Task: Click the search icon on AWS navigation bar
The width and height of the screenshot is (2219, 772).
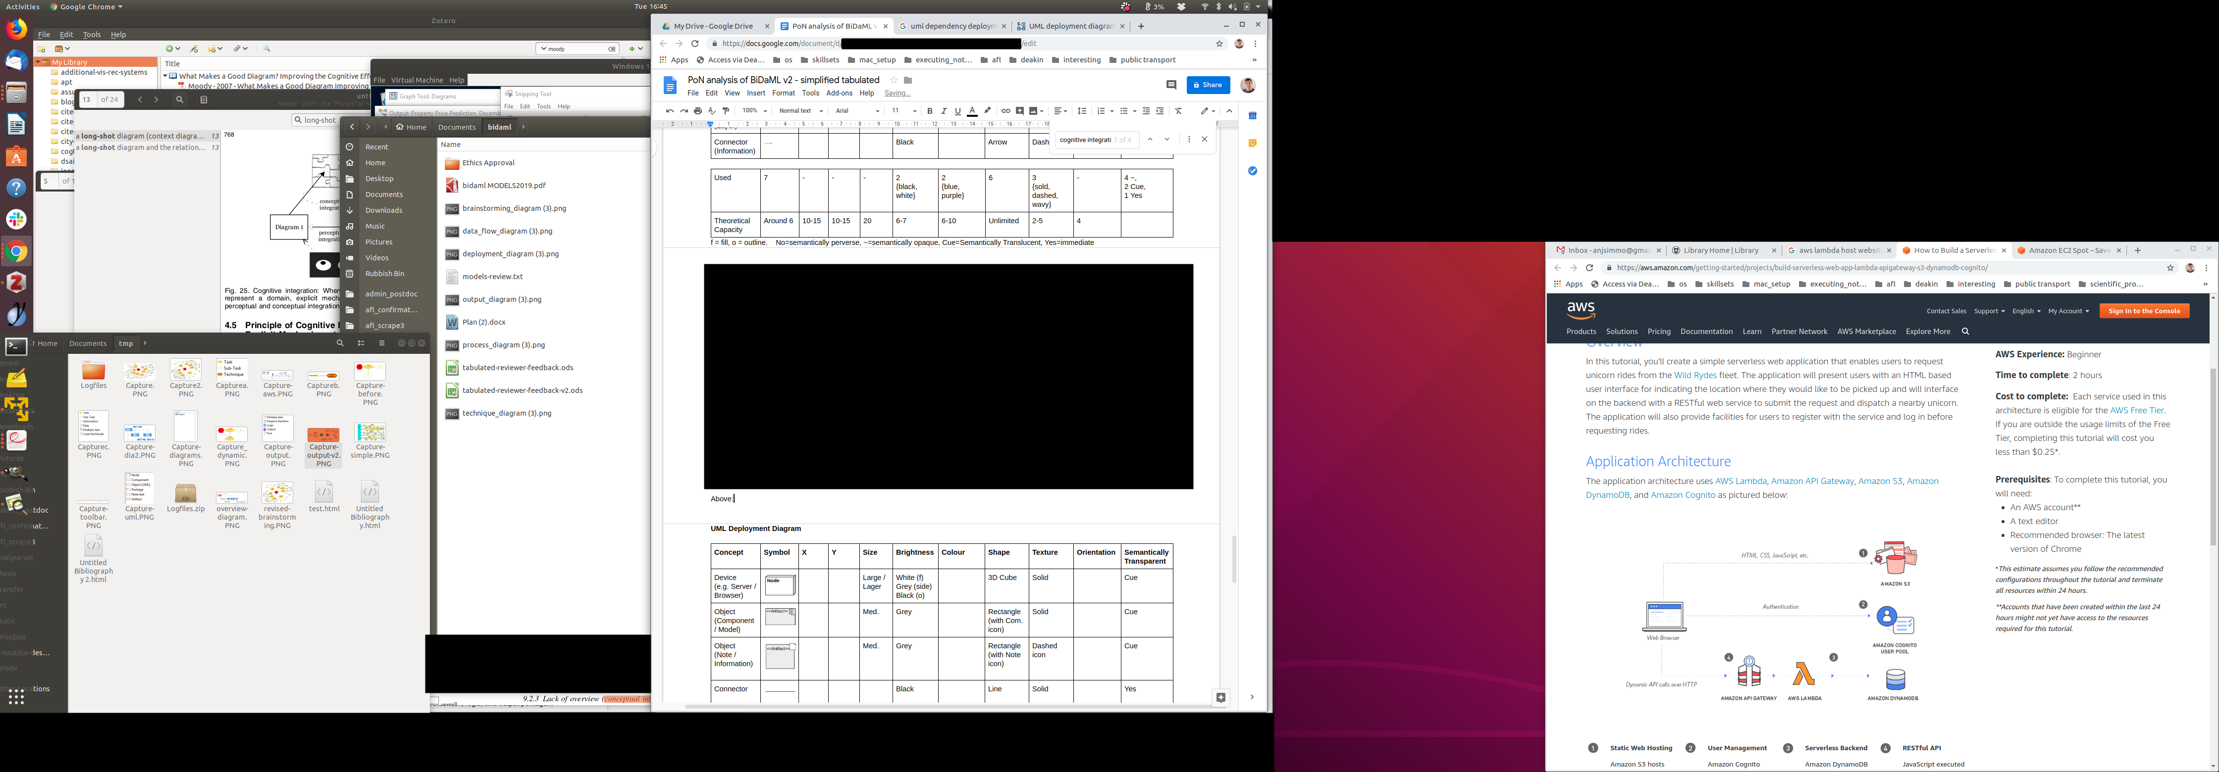Action: (x=1965, y=332)
